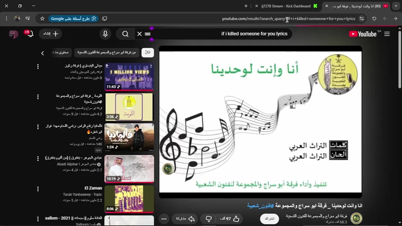Open the عبادي الجوهر 10:19 thumbnail
This screenshot has width=402, height=226.
click(129, 169)
